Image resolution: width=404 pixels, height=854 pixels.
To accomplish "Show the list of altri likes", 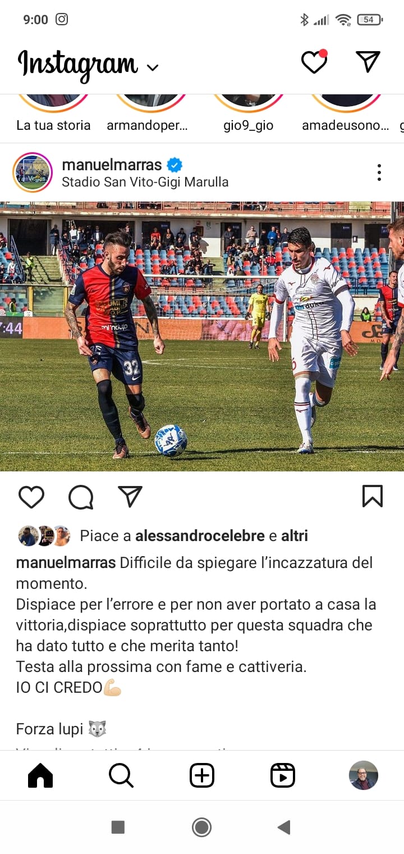I will click(295, 536).
